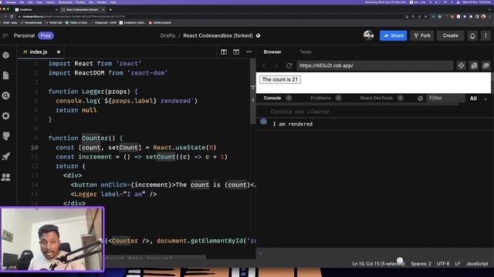
Task: Click the editor vertical scrollbar
Action: (252, 91)
